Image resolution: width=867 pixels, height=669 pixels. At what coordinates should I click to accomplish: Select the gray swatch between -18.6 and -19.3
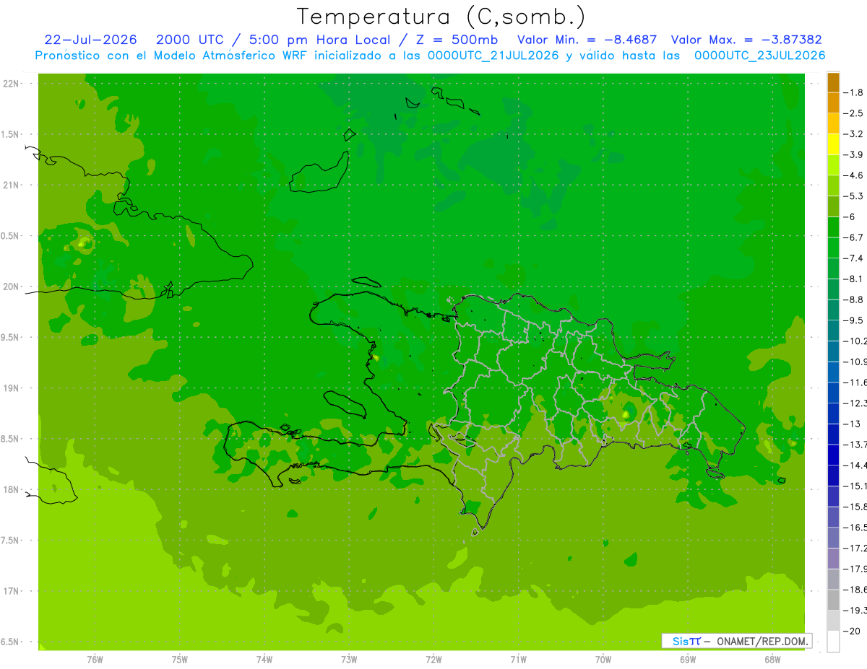click(x=833, y=600)
